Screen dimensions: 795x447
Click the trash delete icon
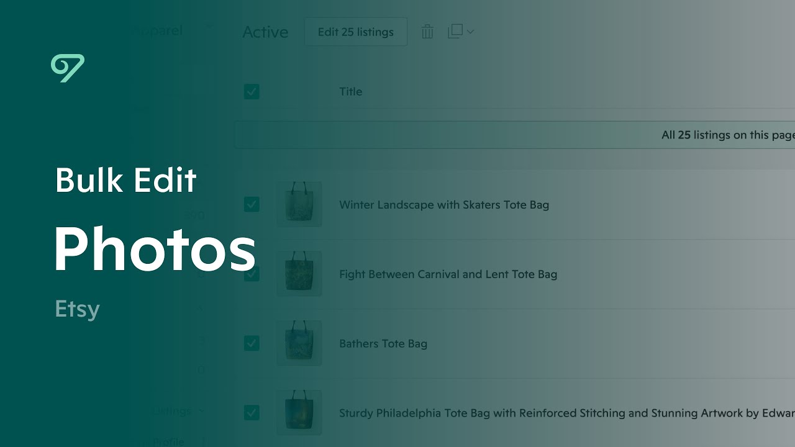click(427, 32)
